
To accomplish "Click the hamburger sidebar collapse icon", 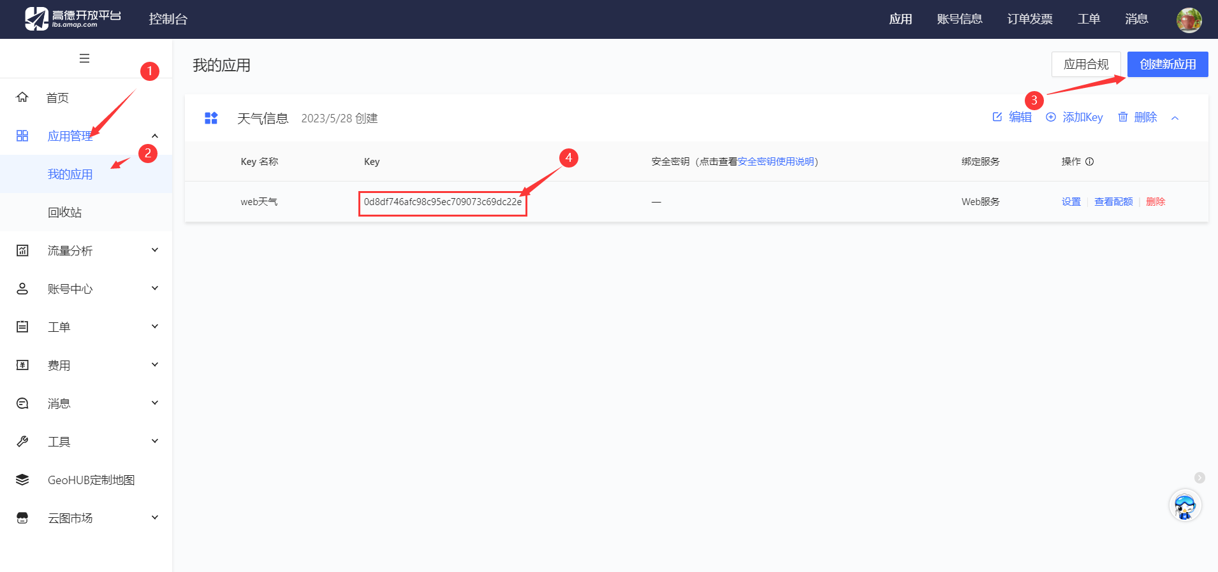I will tap(84, 59).
